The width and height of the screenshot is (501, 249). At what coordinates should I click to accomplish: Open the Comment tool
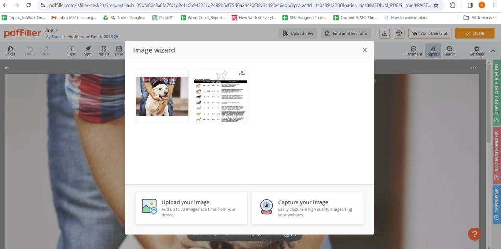pos(413,51)
